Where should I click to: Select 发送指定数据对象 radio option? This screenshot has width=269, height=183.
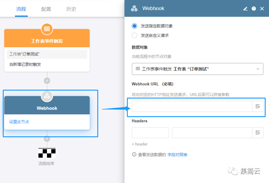point(134,26)
